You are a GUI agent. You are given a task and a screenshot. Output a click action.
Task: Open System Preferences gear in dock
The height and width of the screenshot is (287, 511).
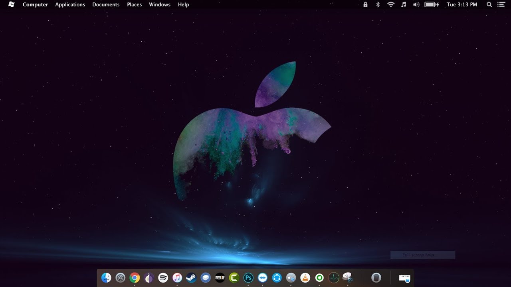click(121, 278)
